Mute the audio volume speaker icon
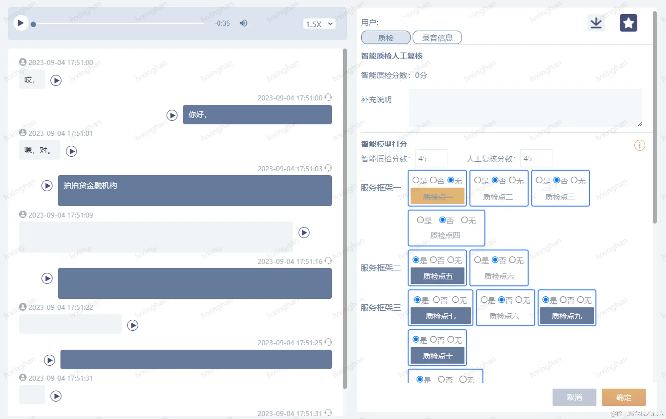This screenshot has width=666, height=419. pyautogui.click(x=243, y=23)
